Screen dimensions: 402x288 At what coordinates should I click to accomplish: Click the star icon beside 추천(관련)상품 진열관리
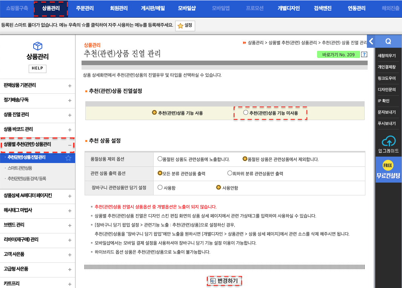pos(68,158)
